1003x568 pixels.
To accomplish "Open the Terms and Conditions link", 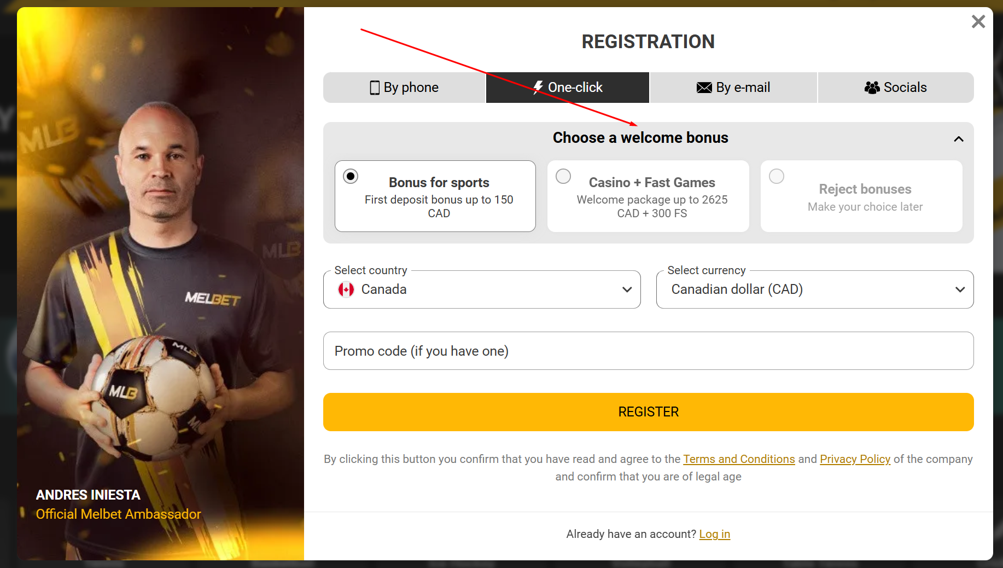I will (739, 459).
